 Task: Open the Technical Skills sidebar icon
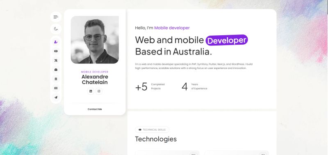pos(56,51)
